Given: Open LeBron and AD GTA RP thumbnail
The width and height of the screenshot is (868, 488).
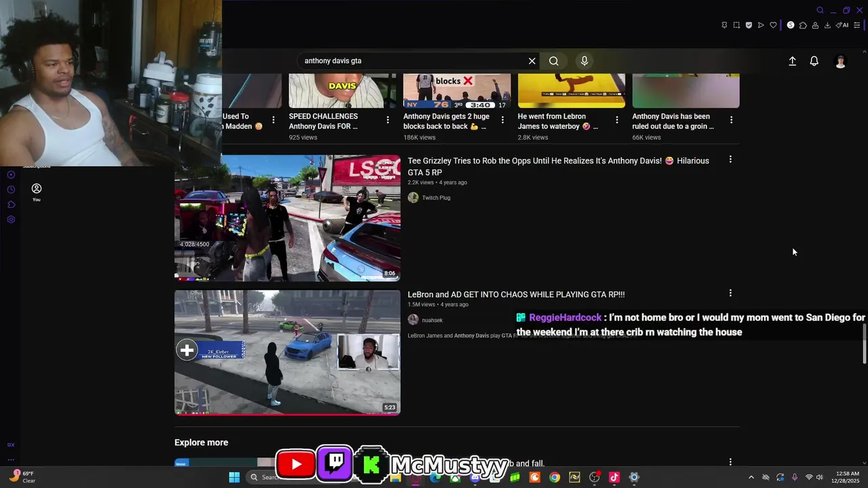Looking at the screenshot, I should click(x=288, y=352).
